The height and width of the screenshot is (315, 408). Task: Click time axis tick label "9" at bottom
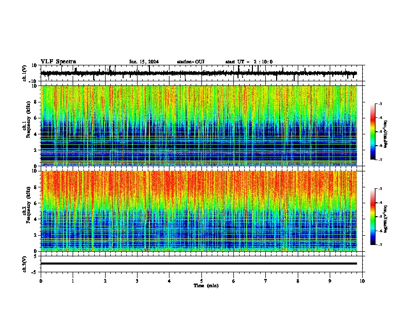pyautogui.click(x=330, y=281)
